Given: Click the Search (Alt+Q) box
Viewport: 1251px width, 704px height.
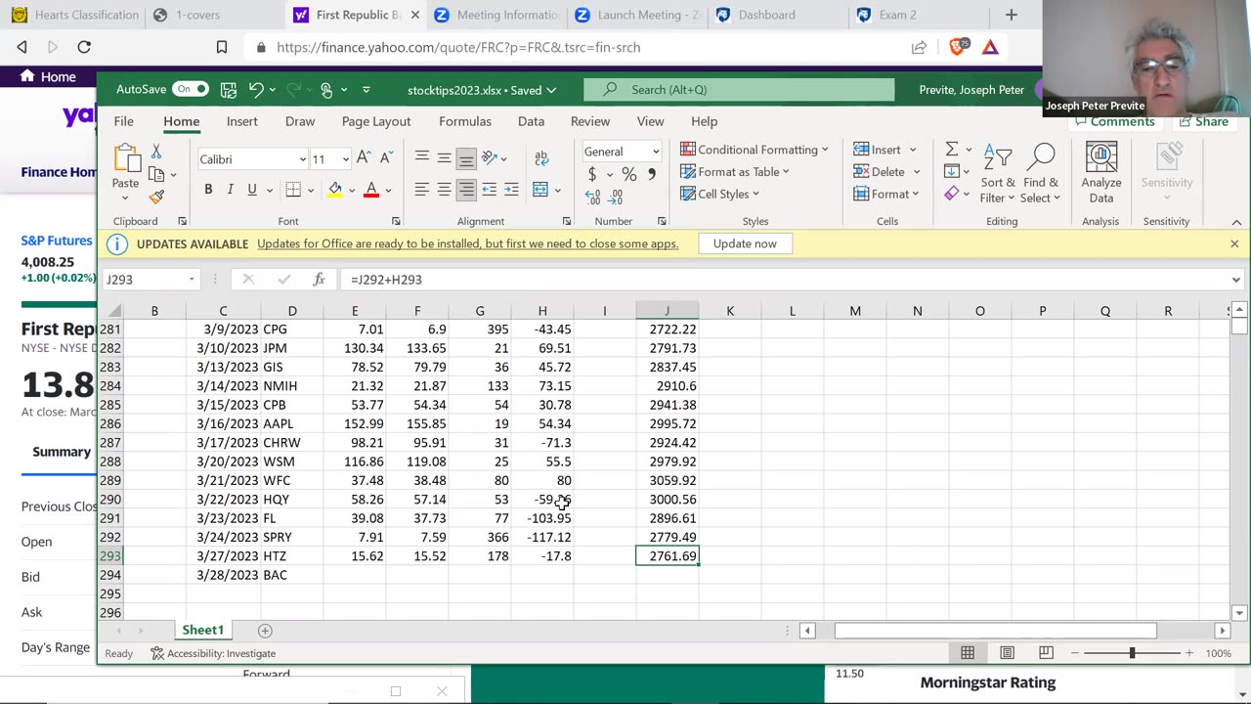Looking at the screenshot, I should [x=739, y=89].
